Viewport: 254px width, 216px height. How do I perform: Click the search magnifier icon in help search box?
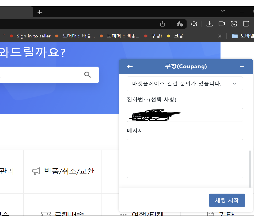88,75
